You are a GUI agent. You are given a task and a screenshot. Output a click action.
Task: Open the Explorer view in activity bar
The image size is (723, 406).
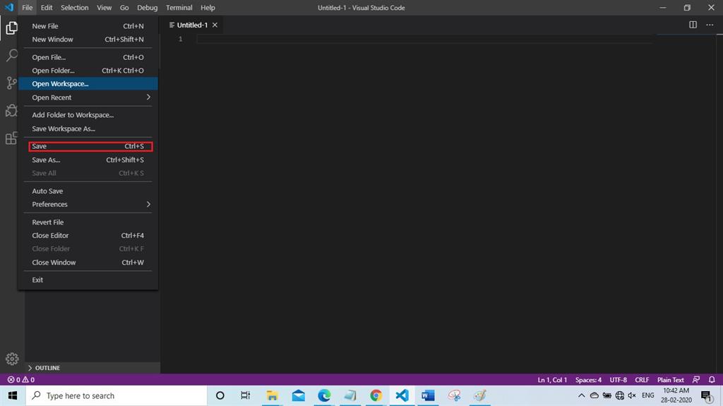click(x=11, y=28)
